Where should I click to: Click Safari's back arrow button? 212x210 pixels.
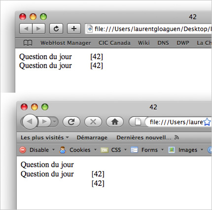(26, 29)
